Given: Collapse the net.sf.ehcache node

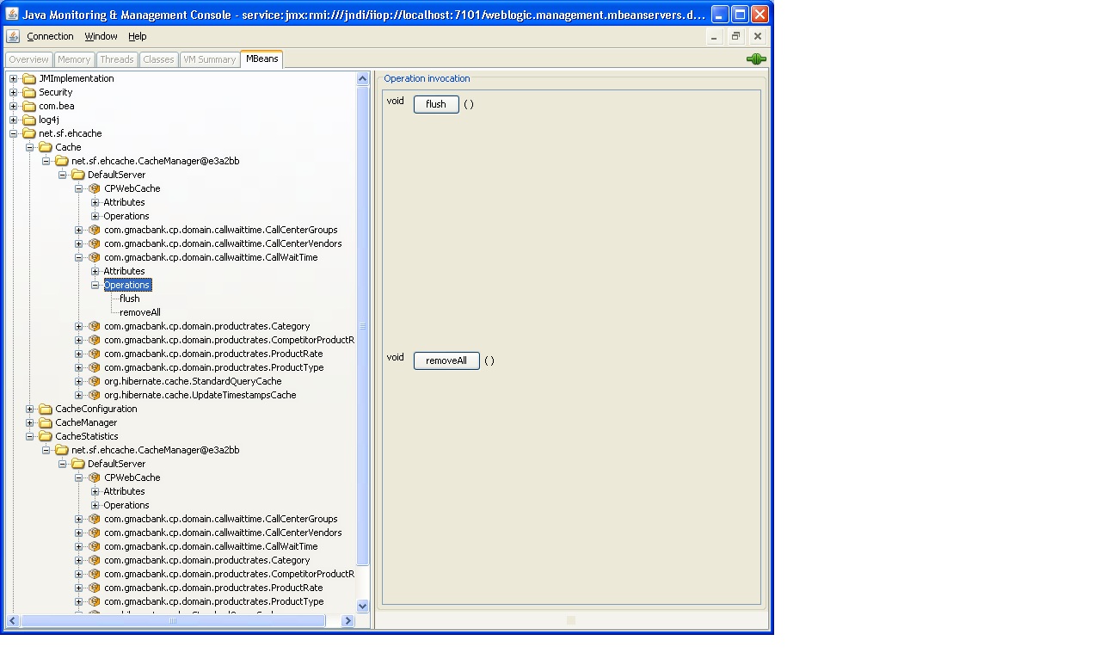Looking at the screenshot, I should click(x=12, y=133).
